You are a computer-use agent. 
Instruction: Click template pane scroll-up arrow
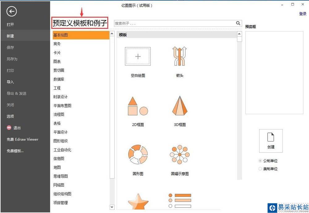pyautogui.click(x=239, y=34)
